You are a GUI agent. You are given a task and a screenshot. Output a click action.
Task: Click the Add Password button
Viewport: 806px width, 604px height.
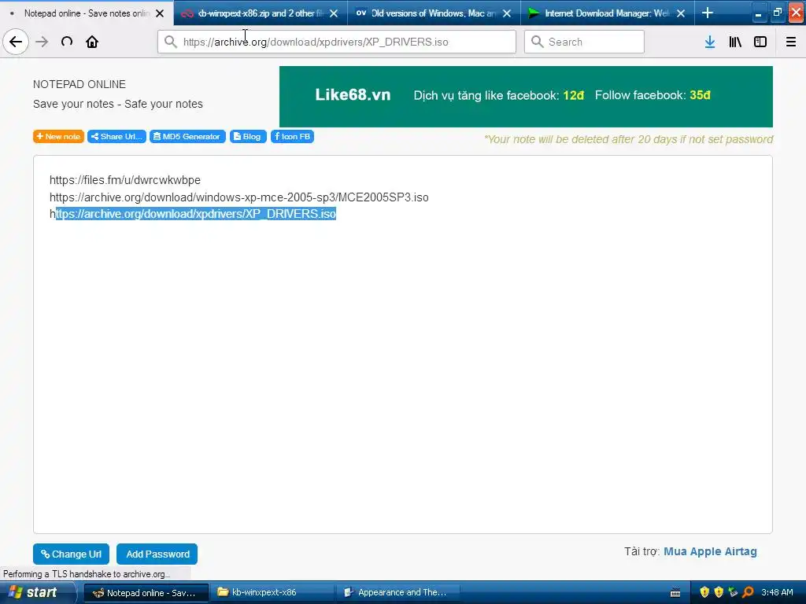click(x=157, y=554)
